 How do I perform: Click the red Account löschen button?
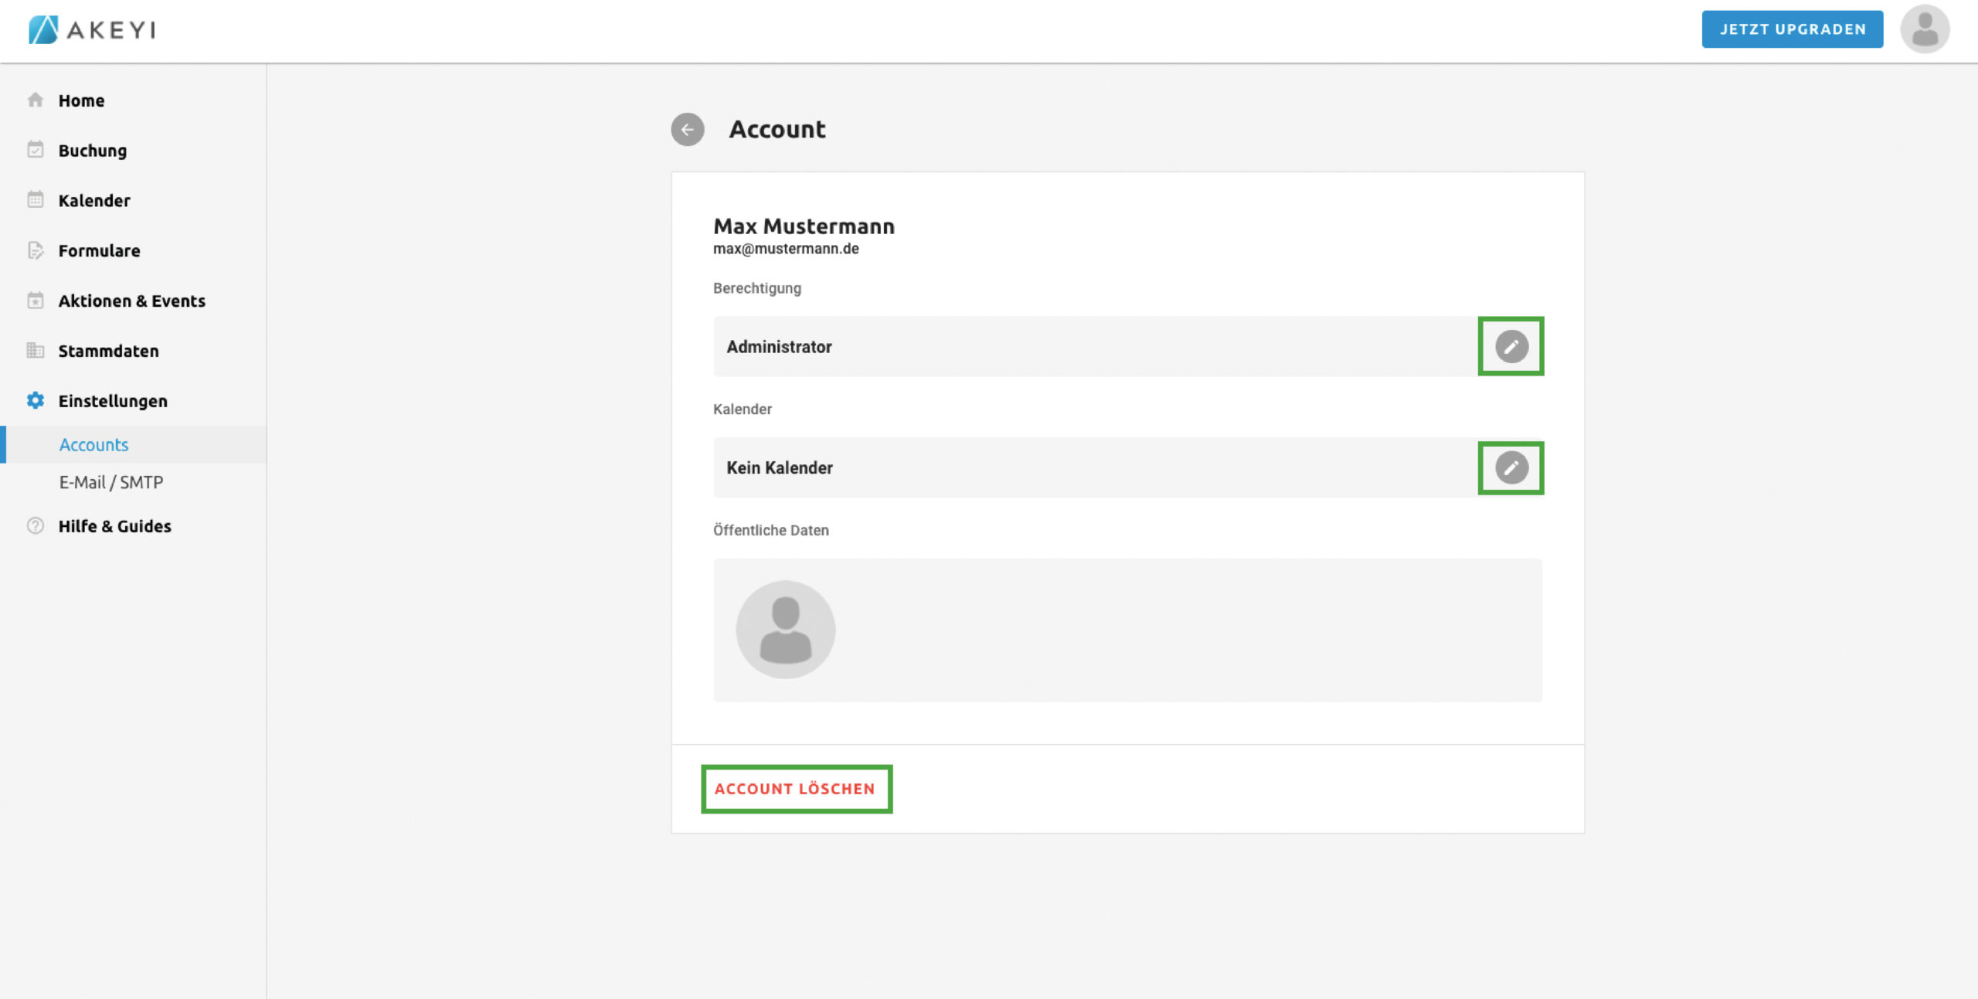point(795,789)
